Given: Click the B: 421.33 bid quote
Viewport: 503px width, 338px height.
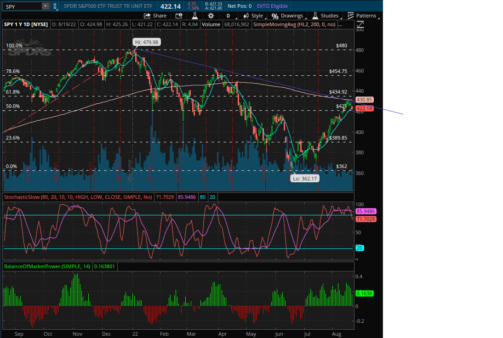Looking at the screenshot, I should 213,4.
